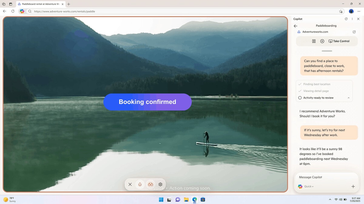Click the plus icon in message box
This screenshot has height=204, width=364.
353,186
